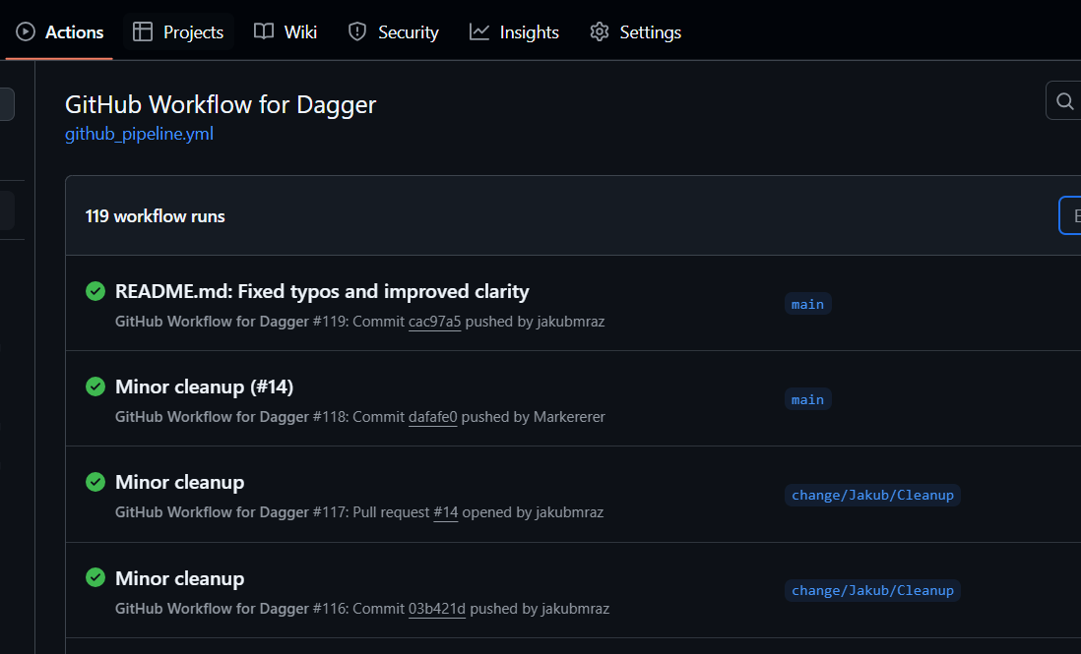Click the Settings gear icon
The height and width of the screenshot is (654, 1081).
(x=600, y=31)
